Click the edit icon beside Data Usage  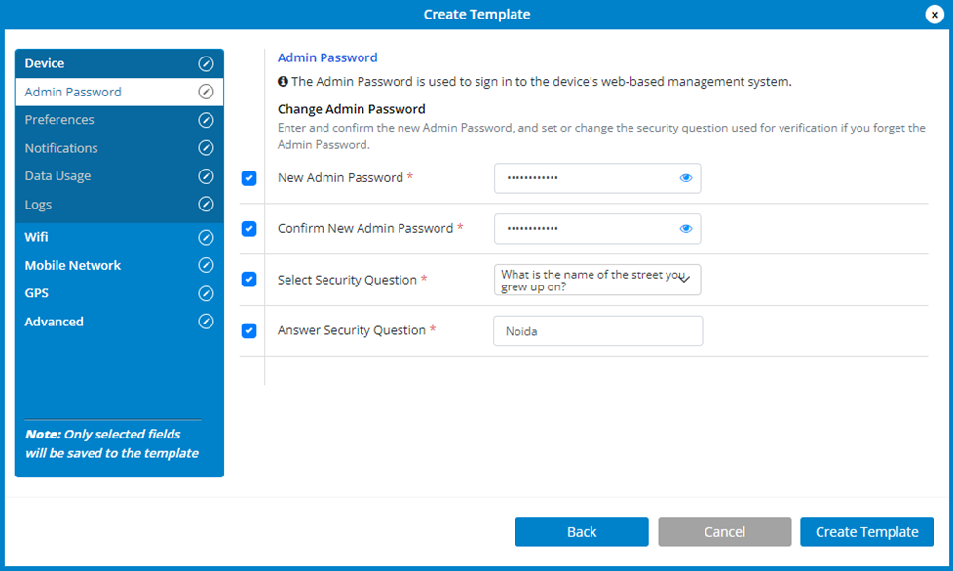click(206, 176)
